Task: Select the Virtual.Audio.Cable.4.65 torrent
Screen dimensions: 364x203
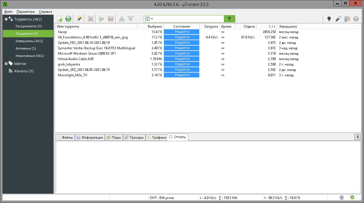Action: tap(208, 59)
